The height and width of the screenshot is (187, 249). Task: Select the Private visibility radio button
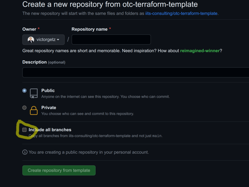(x=24, y=108)
